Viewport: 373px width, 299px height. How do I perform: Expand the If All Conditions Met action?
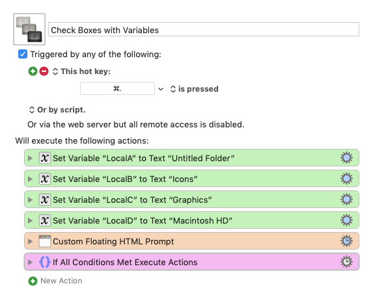coord(30,262)
